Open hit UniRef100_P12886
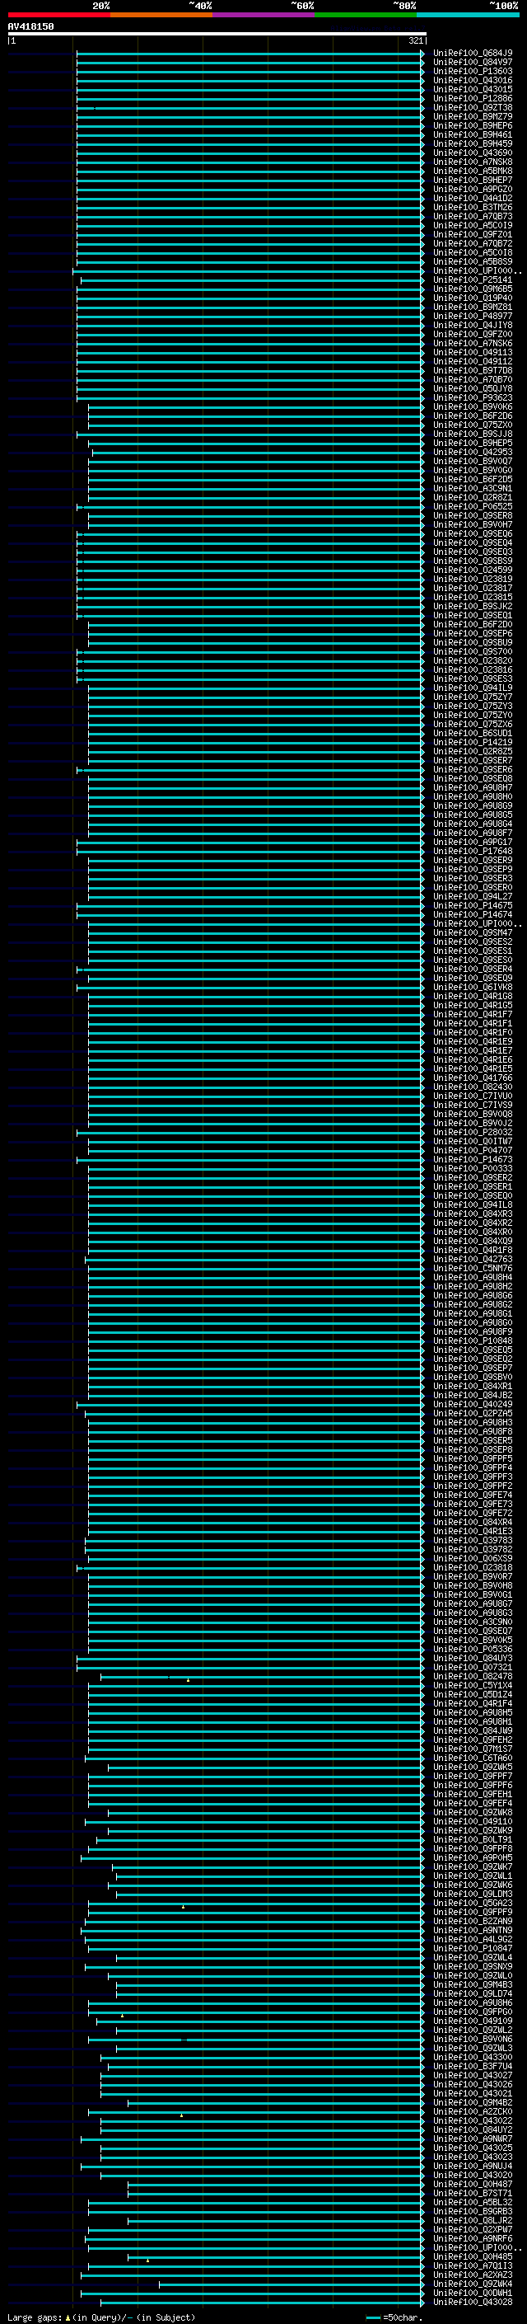 click(x=473, y=98)
